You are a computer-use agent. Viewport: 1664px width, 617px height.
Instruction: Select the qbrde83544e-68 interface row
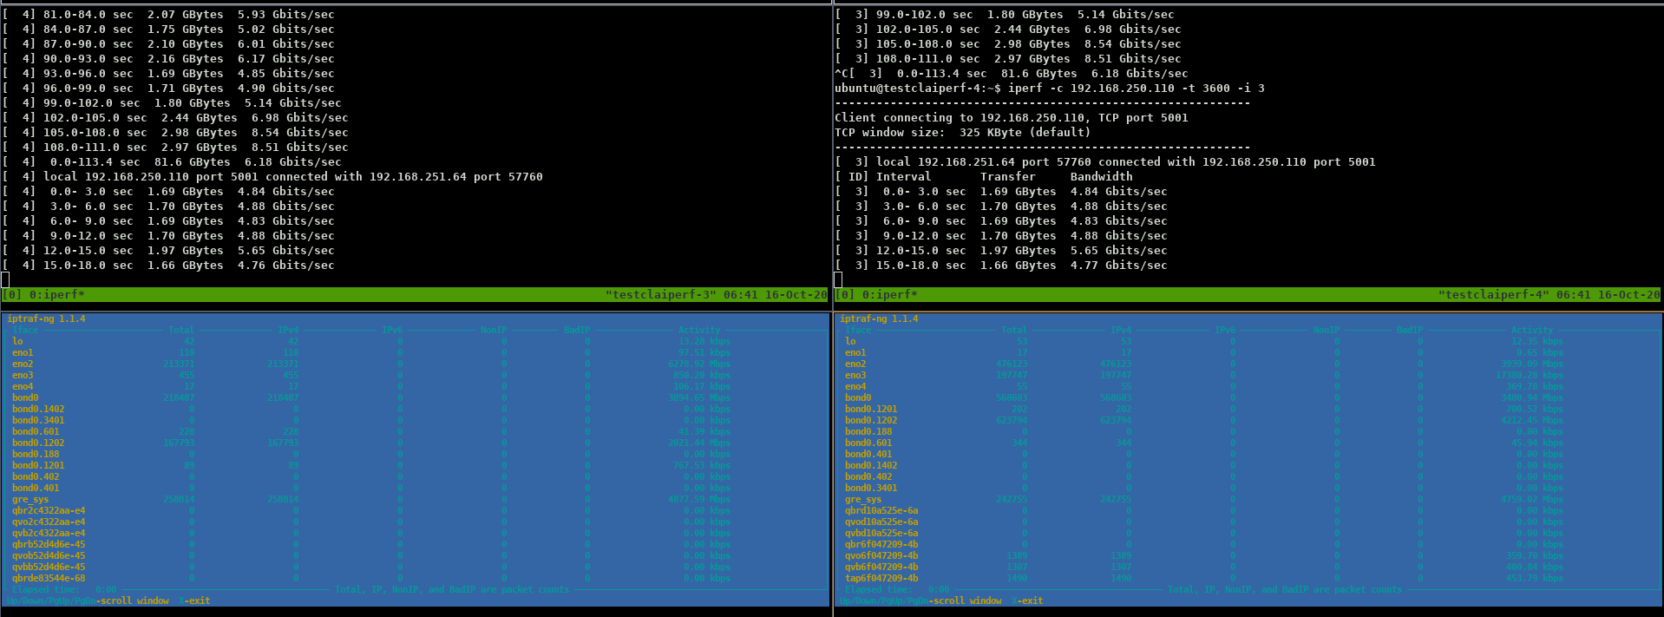coord(49,578)
